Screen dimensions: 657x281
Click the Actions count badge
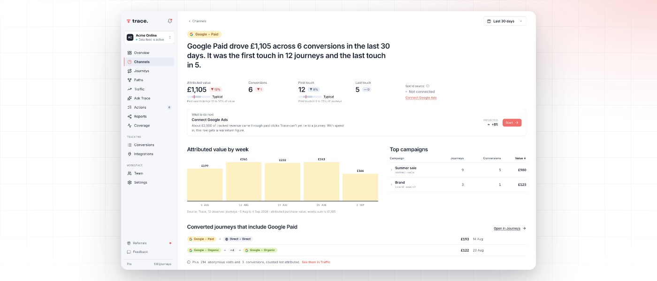(169, 107)
